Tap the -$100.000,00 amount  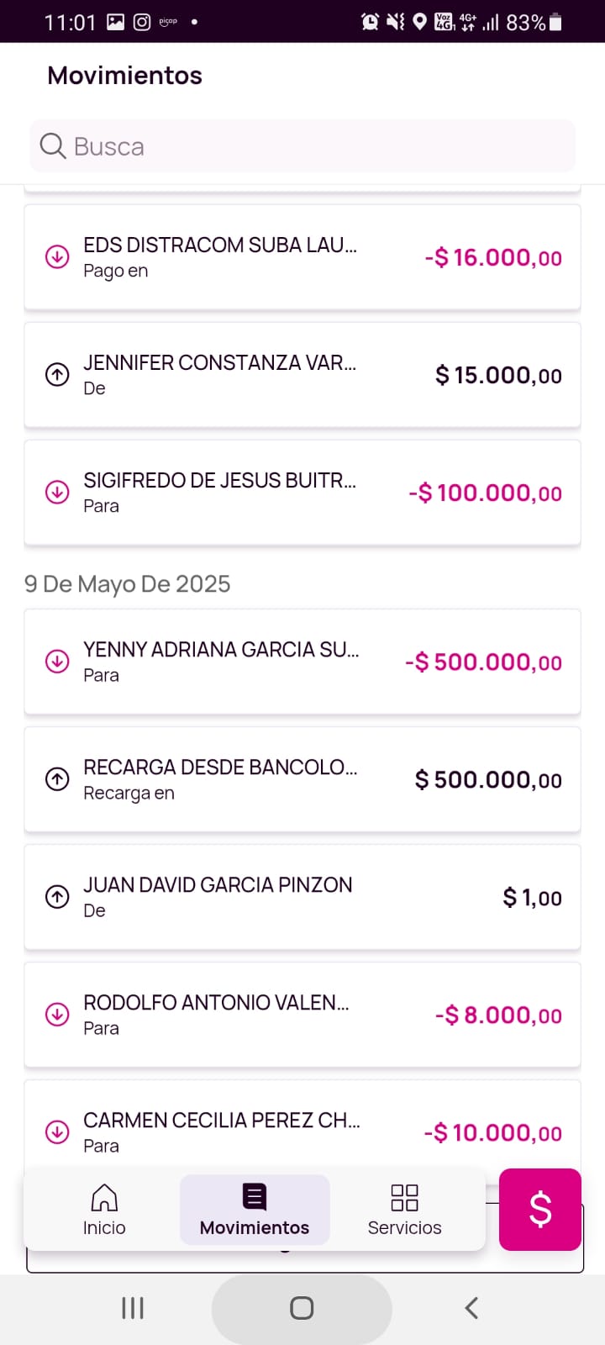(485, 493)
